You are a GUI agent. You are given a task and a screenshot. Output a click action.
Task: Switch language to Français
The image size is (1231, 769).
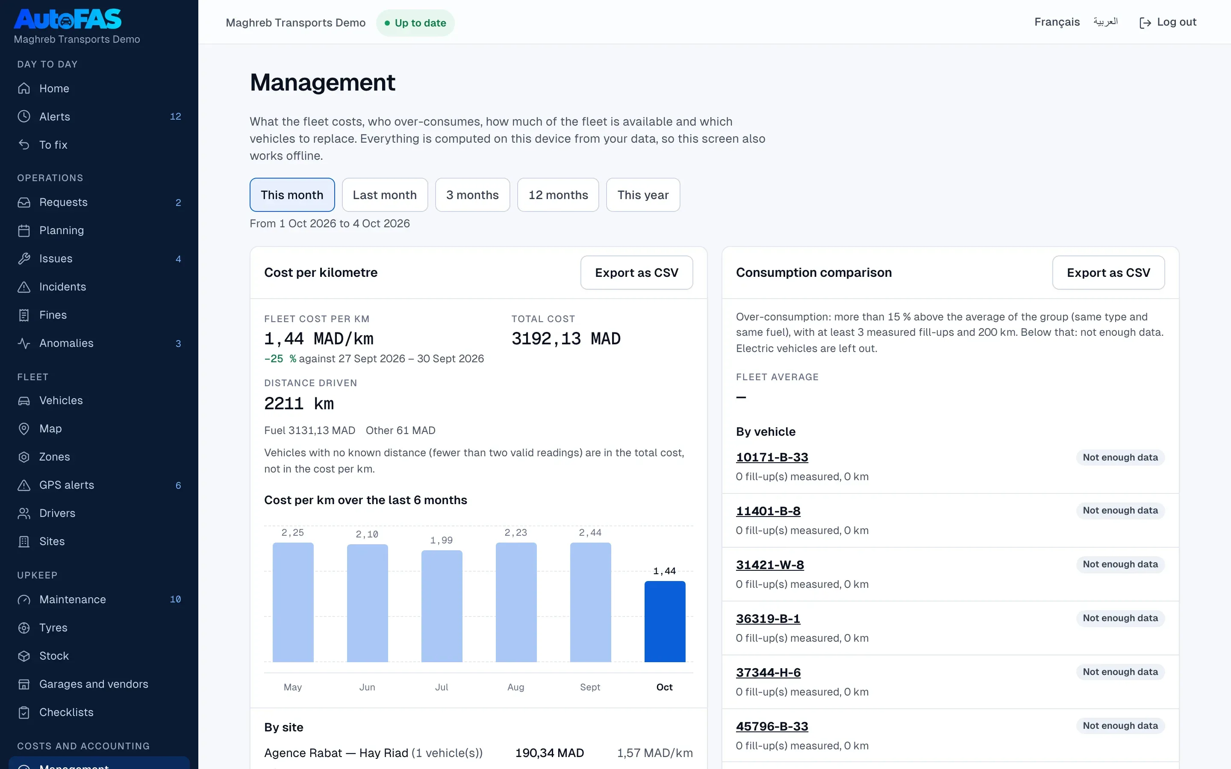pyautogui.click(x=1057, y=22)
